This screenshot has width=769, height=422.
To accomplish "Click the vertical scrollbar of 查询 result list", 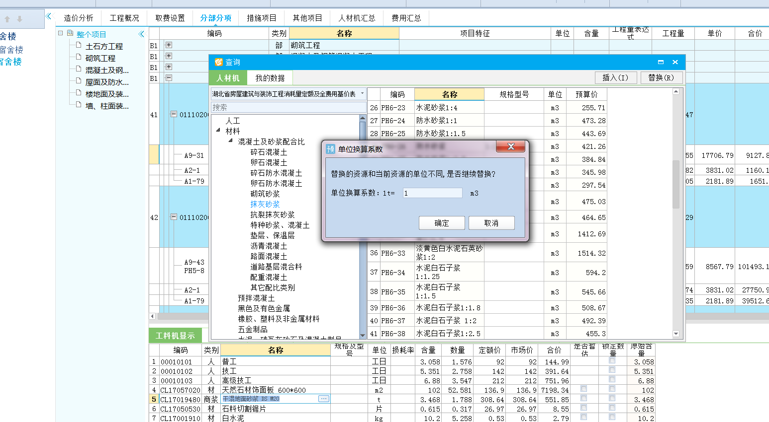I will point(675,184).
